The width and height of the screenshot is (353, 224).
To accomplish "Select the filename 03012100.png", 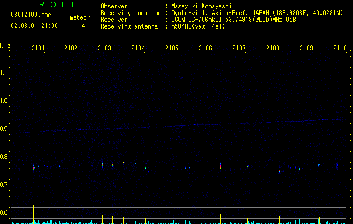I will (x=31, y=15).
